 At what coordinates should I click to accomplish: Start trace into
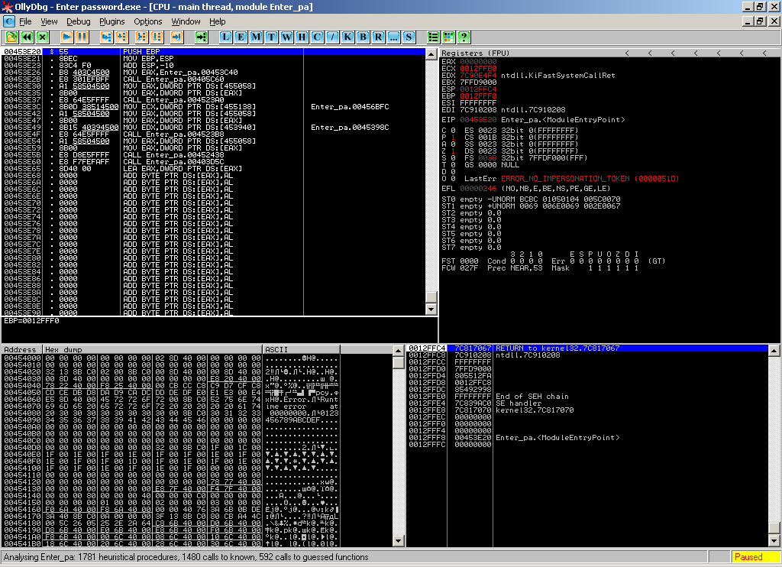point(141,37)
